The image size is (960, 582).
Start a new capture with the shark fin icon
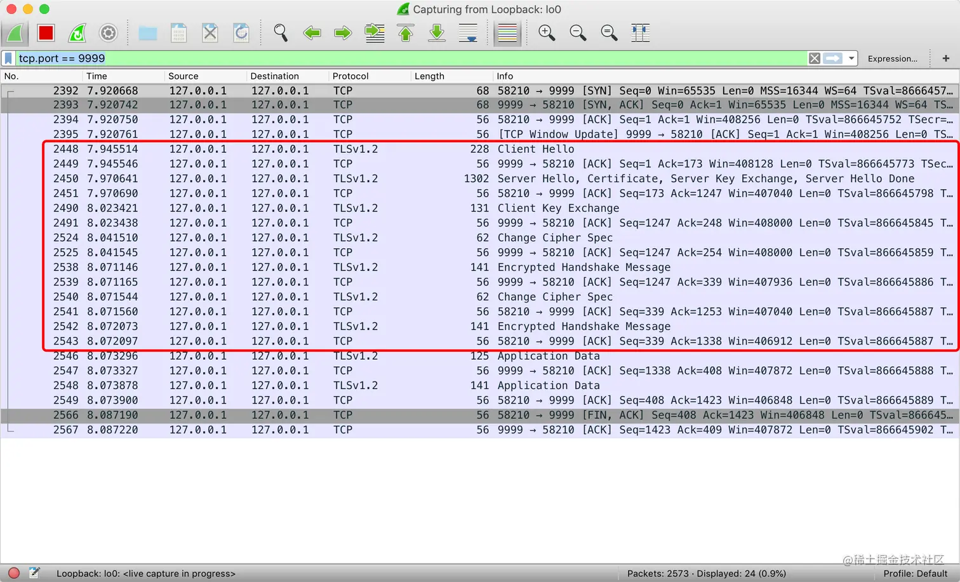pyautogui.click(x=15, y=33)
